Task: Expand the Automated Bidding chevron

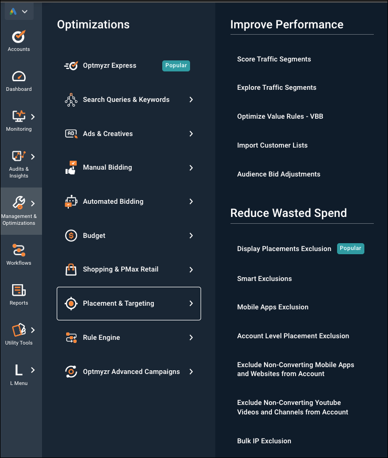Action: pyautogui.click(x=191, y=202)
